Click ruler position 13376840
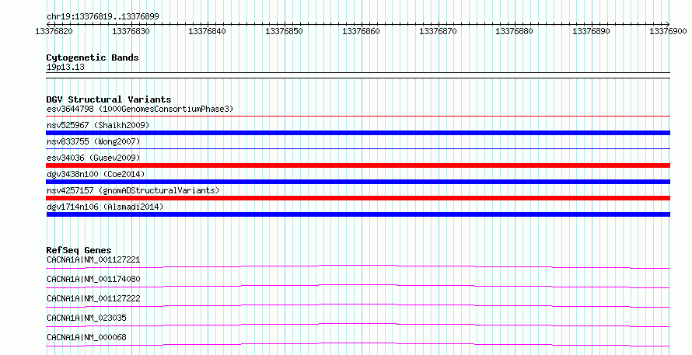Screen dimensions: 692x355 [x=207, y=31]
